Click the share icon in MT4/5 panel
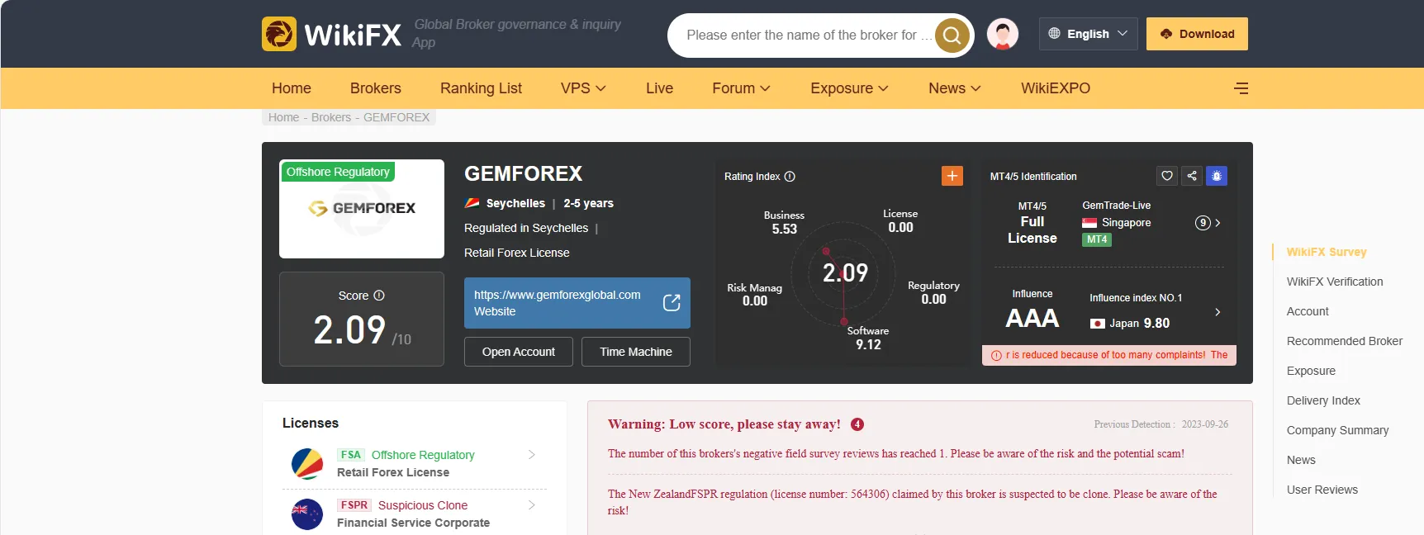The height and width of the screenshot is (535, 1424). pos(1192,176)
